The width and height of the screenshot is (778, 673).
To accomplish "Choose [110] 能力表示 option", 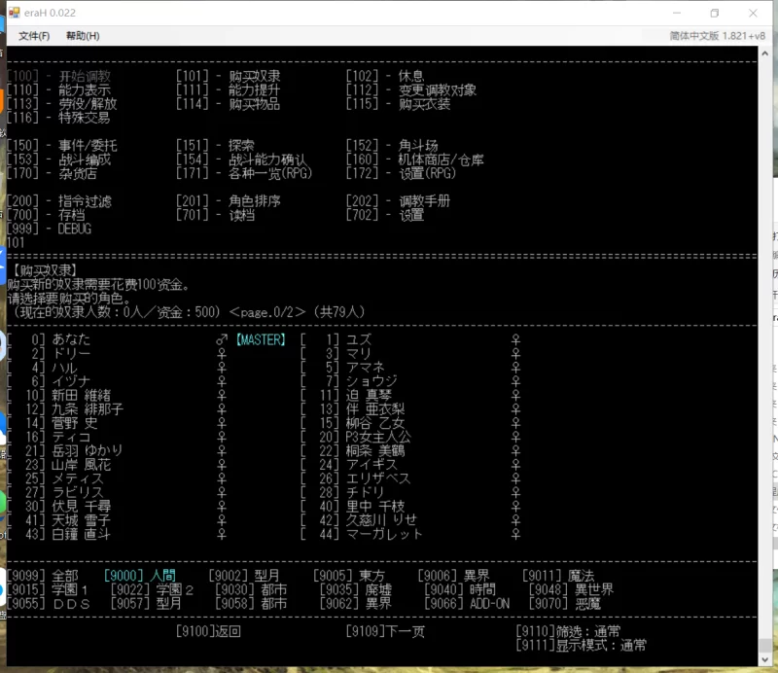I will 58,89.
